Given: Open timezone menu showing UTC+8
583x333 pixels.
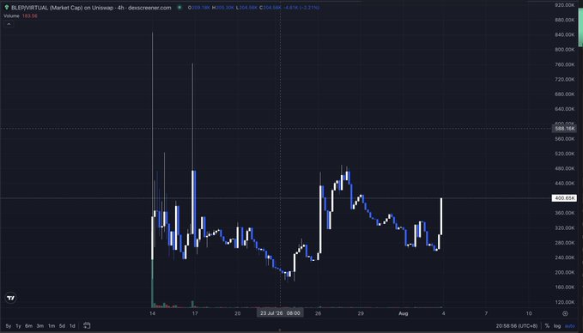Looking at the screenshot, I should (516, 326).
